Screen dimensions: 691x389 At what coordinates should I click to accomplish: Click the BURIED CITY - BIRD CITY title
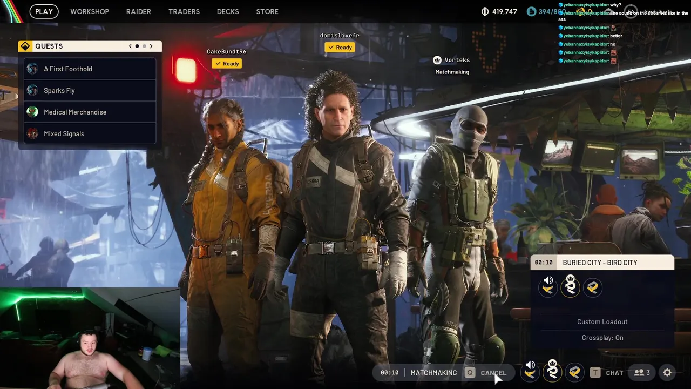600,263
